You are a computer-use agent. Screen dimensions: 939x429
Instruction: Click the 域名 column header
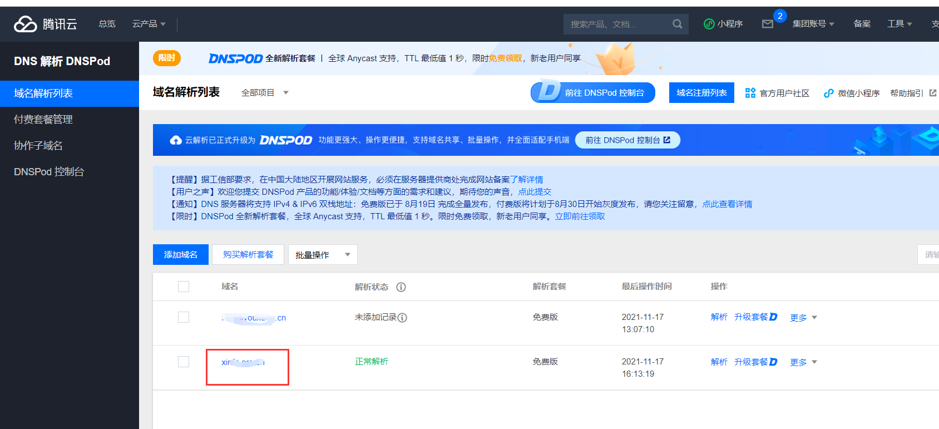pyautogui.click(x=230, y=287)
